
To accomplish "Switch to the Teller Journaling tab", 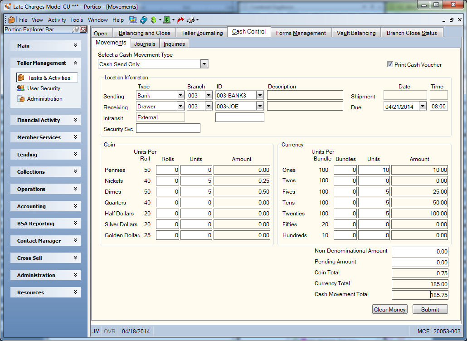I will [202, 33].
